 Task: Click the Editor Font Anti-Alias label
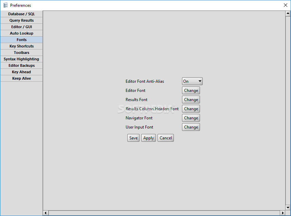tap(145, 81)
